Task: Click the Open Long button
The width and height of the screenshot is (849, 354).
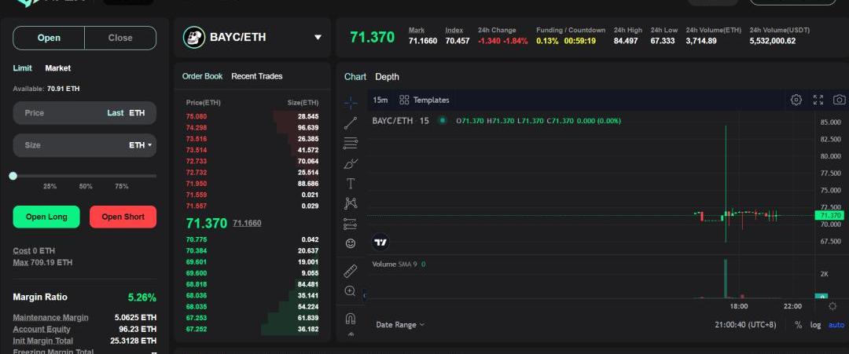Action: click(46, 217)
